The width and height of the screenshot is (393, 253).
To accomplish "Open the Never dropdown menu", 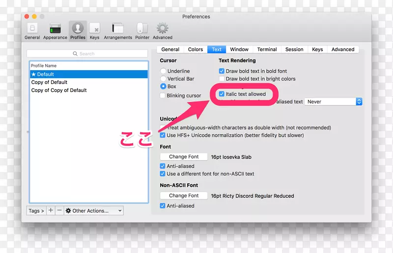I will 333,102.
